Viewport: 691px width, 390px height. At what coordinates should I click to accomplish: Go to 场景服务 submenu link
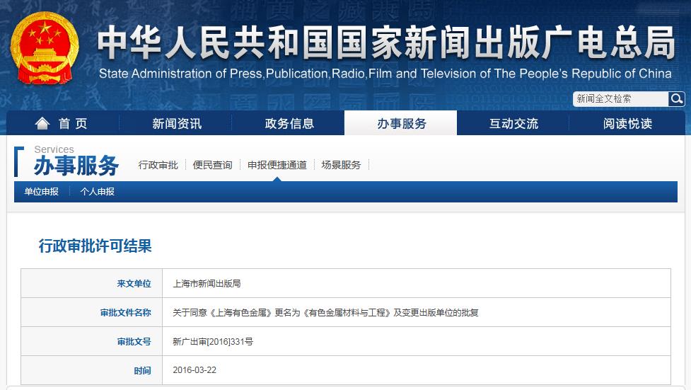click(341, 165)
